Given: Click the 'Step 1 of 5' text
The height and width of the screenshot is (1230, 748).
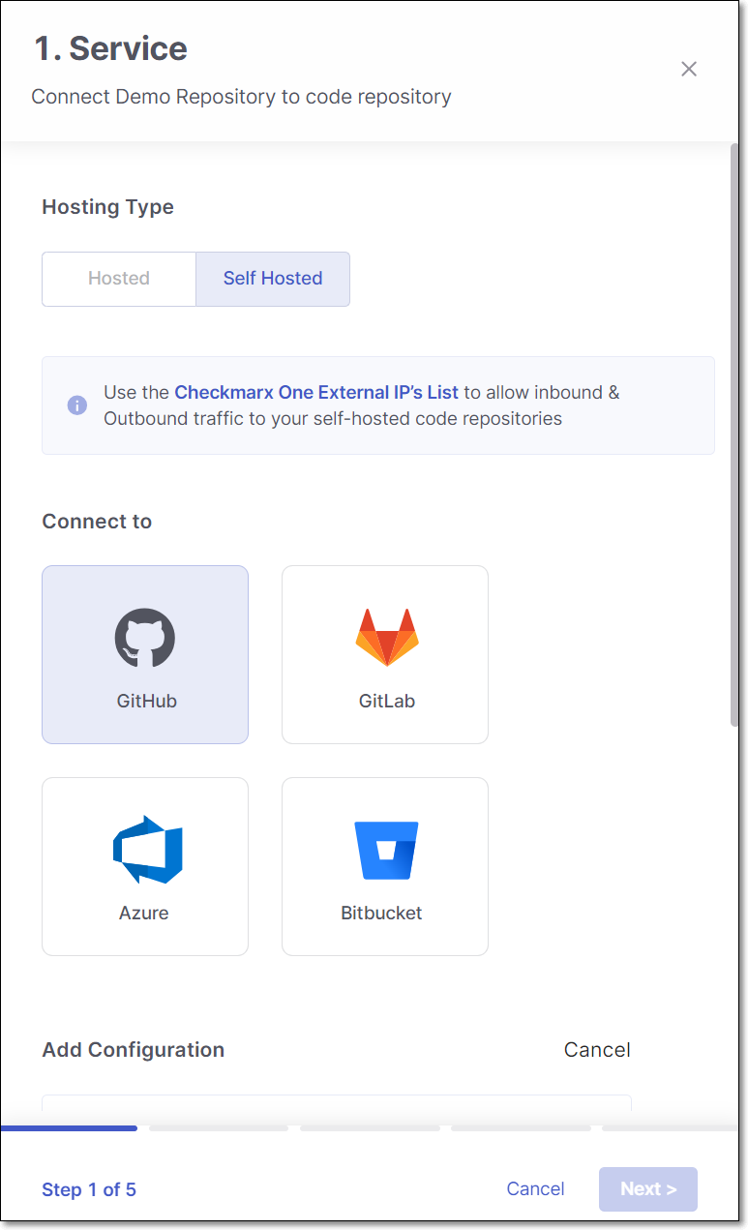Looking at the screenshot, I should tap(89, 1189).
